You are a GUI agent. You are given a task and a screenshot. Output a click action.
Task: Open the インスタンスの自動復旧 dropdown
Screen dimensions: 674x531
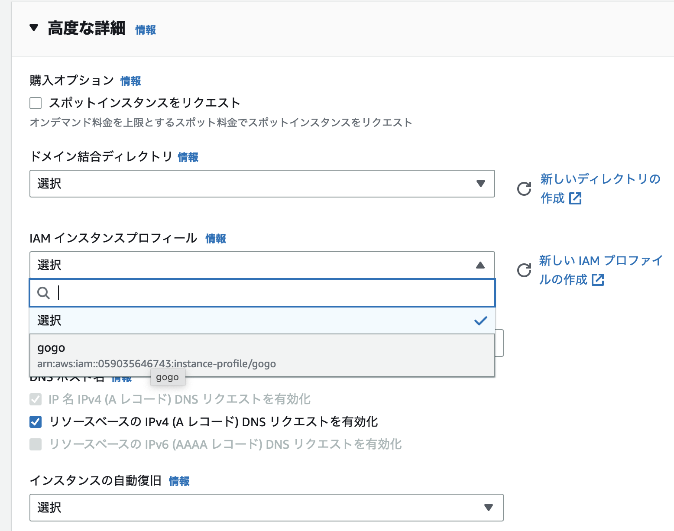(266, 508)
